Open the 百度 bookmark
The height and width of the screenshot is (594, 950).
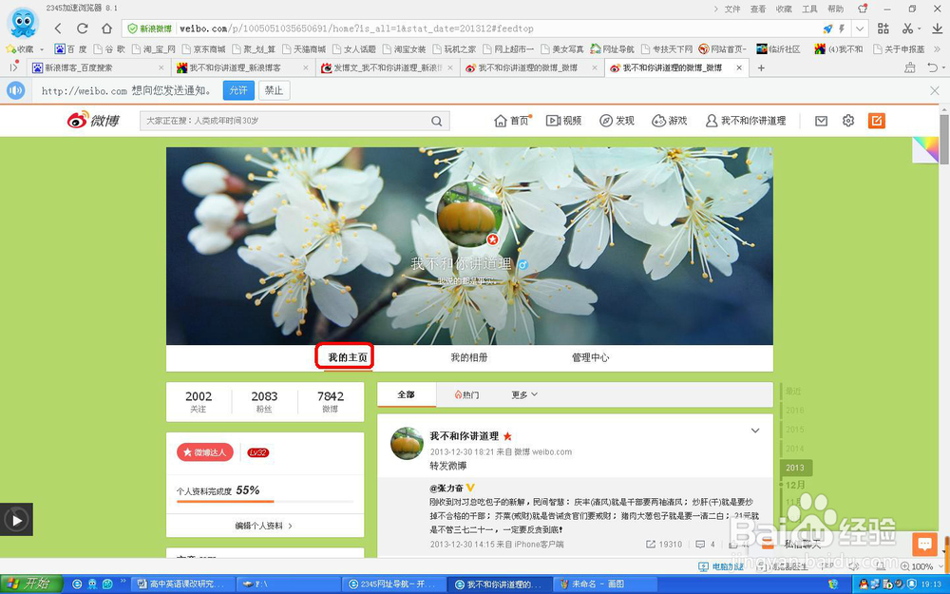71,49
